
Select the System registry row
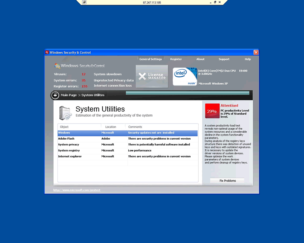[127, 150]
